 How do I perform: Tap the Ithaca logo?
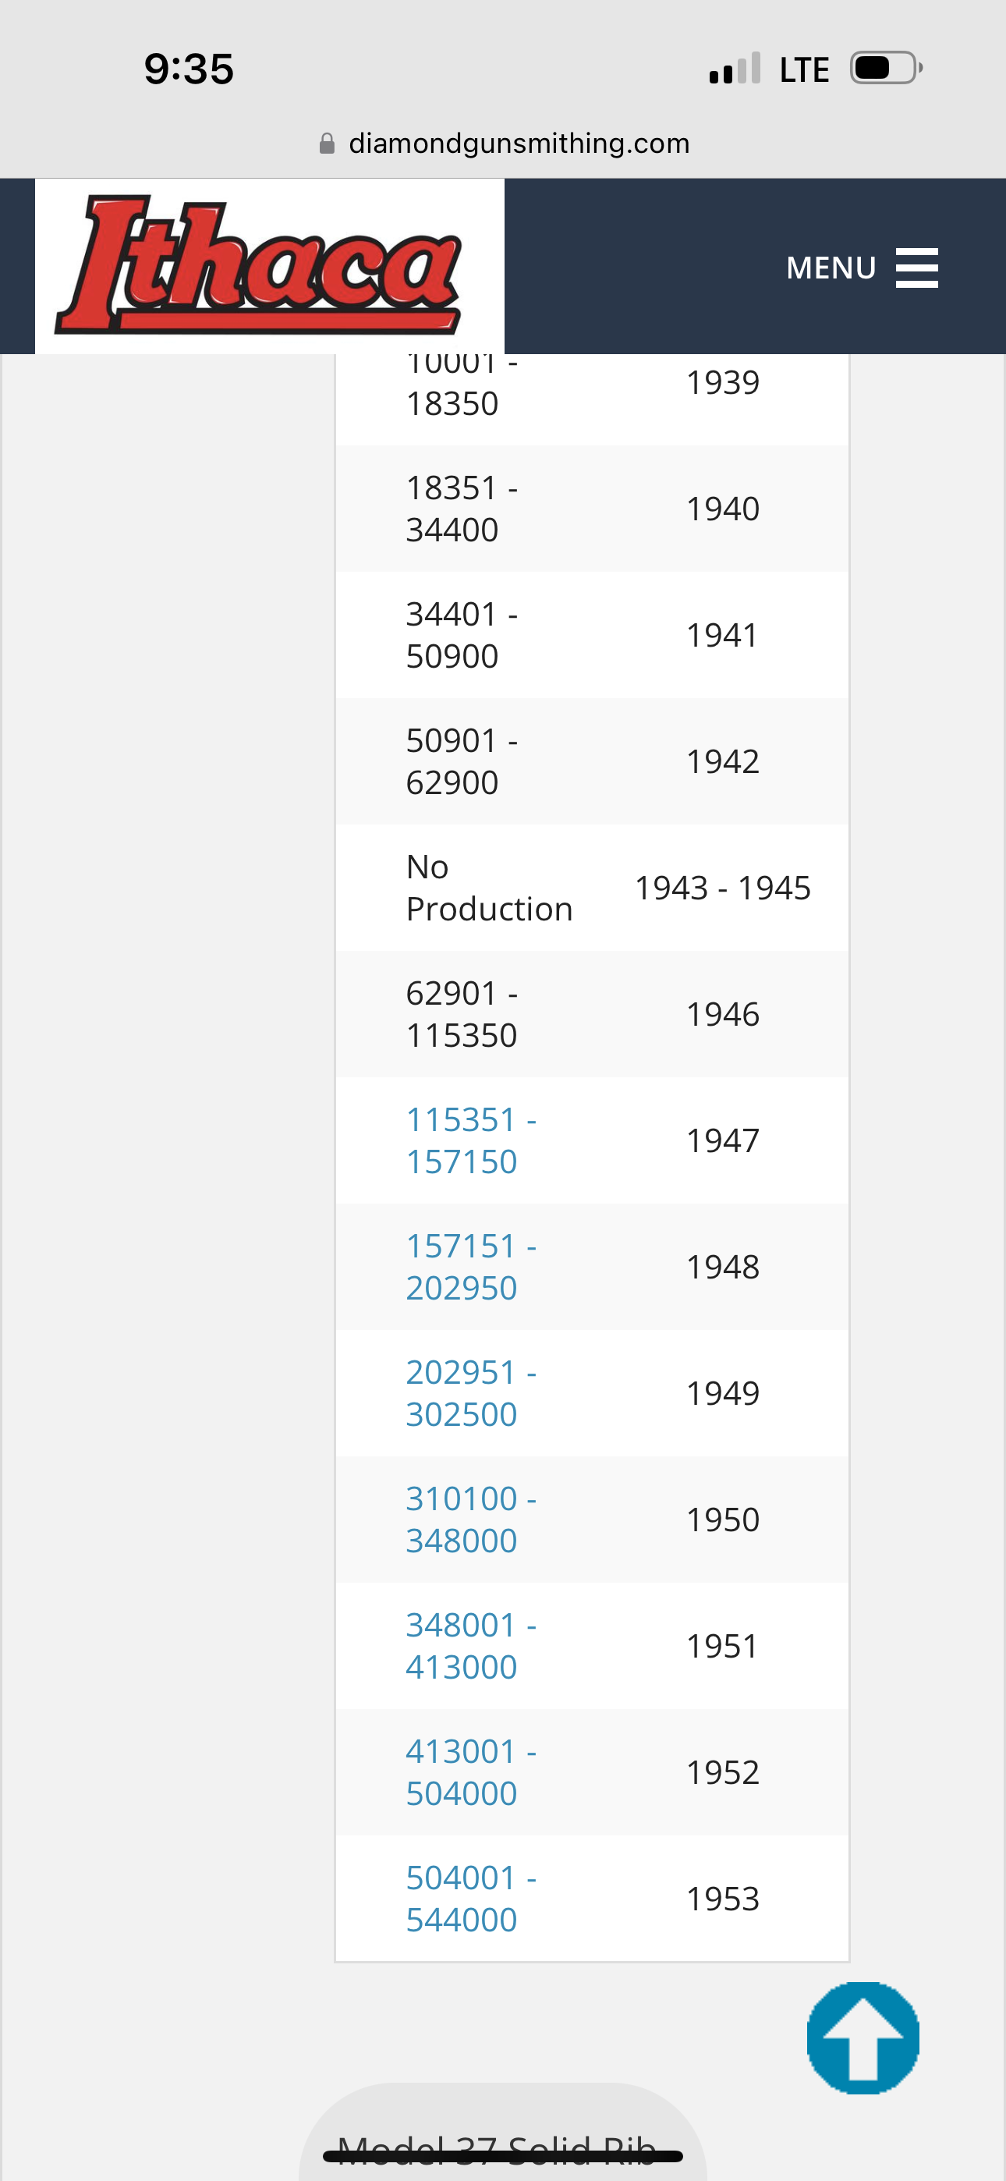pyautogui.click(x=259, y=265)
